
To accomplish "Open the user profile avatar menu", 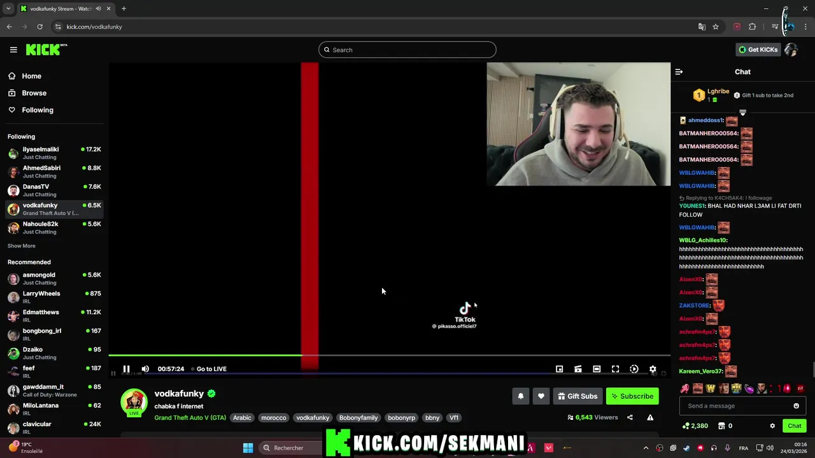I will click(791, 50).
